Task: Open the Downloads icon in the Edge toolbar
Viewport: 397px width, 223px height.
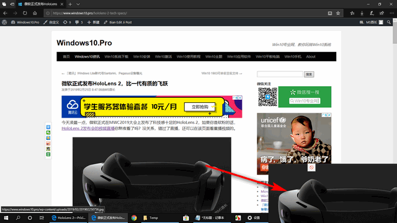Action: click(362, 13)
